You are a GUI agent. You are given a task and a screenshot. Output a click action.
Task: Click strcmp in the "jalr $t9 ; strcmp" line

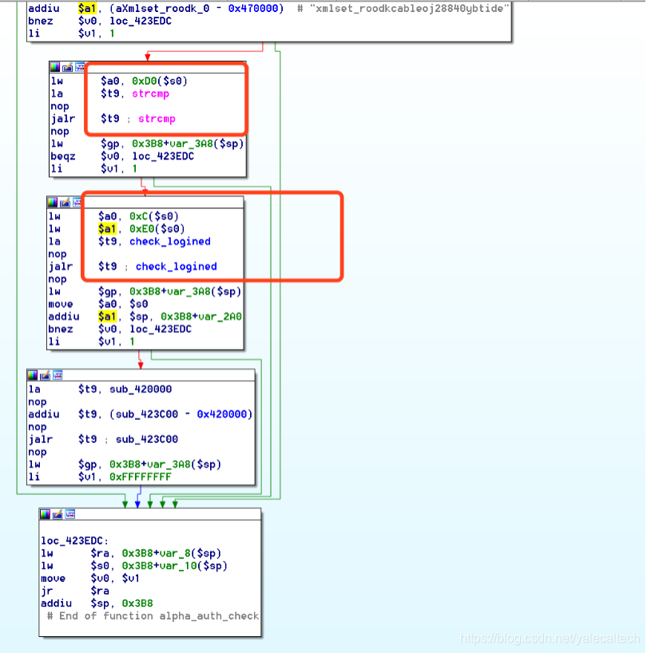click(x=157, y=119)
